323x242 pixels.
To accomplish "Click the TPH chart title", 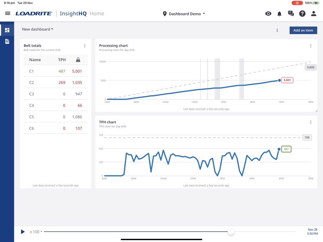I will tap(108, 122).
